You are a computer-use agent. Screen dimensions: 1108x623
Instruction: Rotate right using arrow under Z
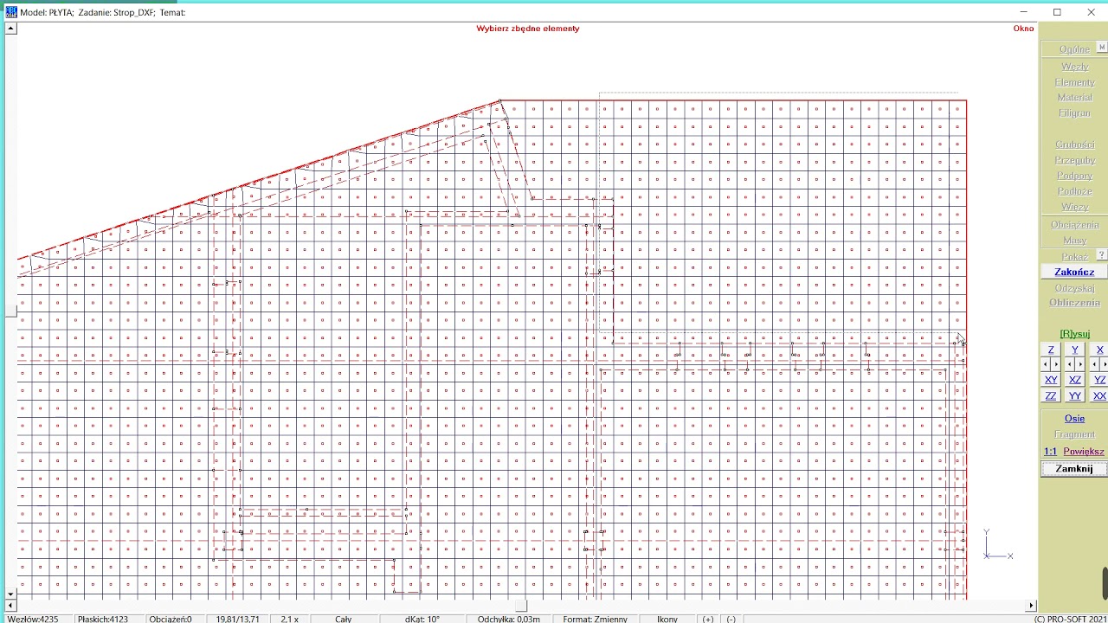(x=1057, y=364)
